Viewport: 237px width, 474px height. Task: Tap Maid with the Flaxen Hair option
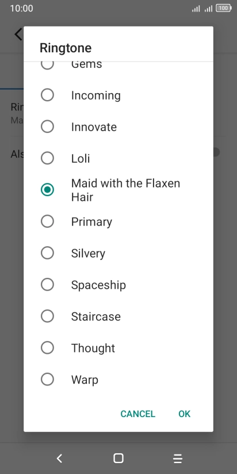pyautogui.click(x=118, y=189)
